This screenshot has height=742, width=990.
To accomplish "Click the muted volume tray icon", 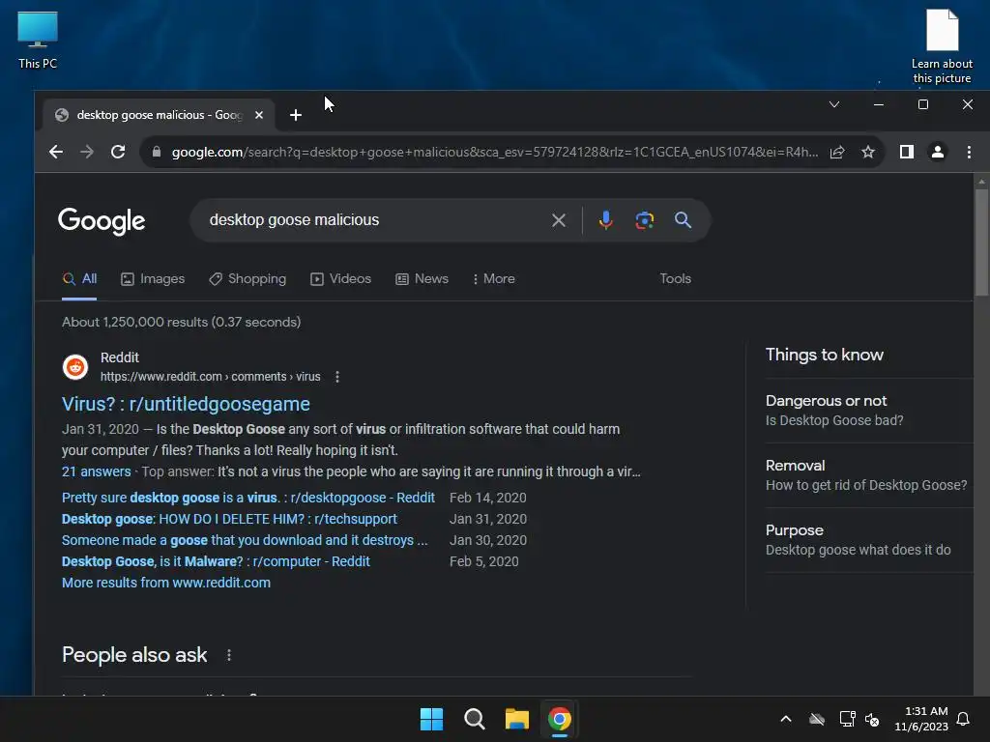I will tap(873, 719).
